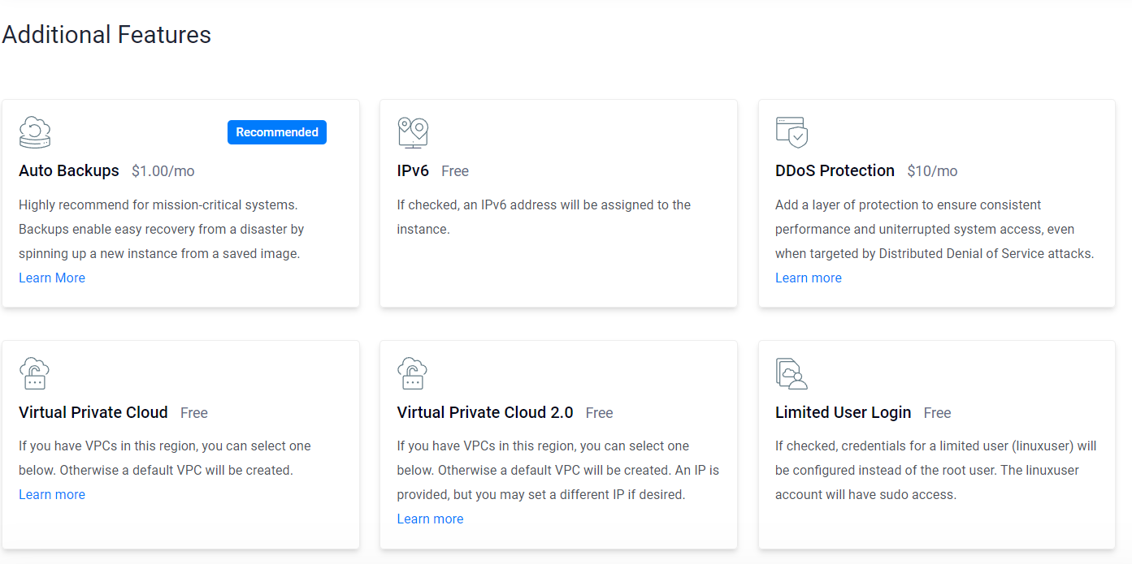Click the Auto Backups disk icon

pos(35,132)
